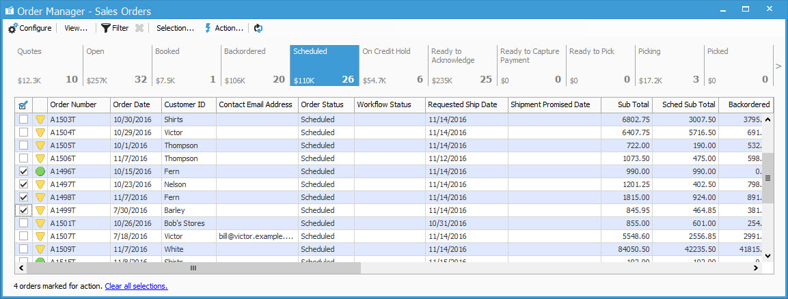Click the scroll down arrow of grid
This screenshot has height=299, width=788.
[767, 256]
